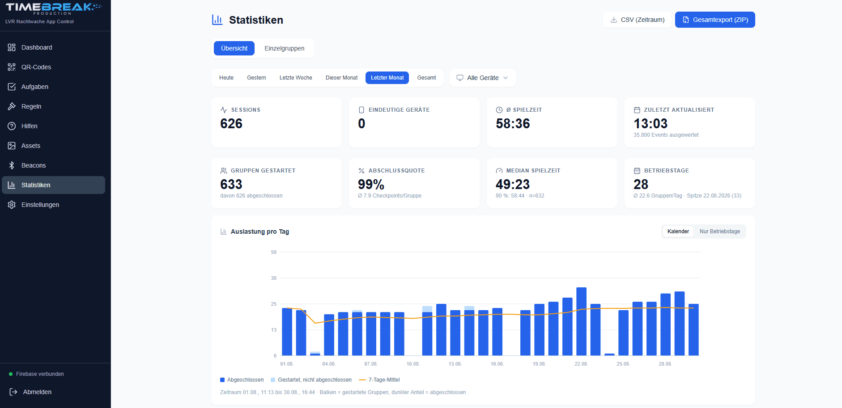
Task: Select Gesamt time range
Action: [426, 78]
